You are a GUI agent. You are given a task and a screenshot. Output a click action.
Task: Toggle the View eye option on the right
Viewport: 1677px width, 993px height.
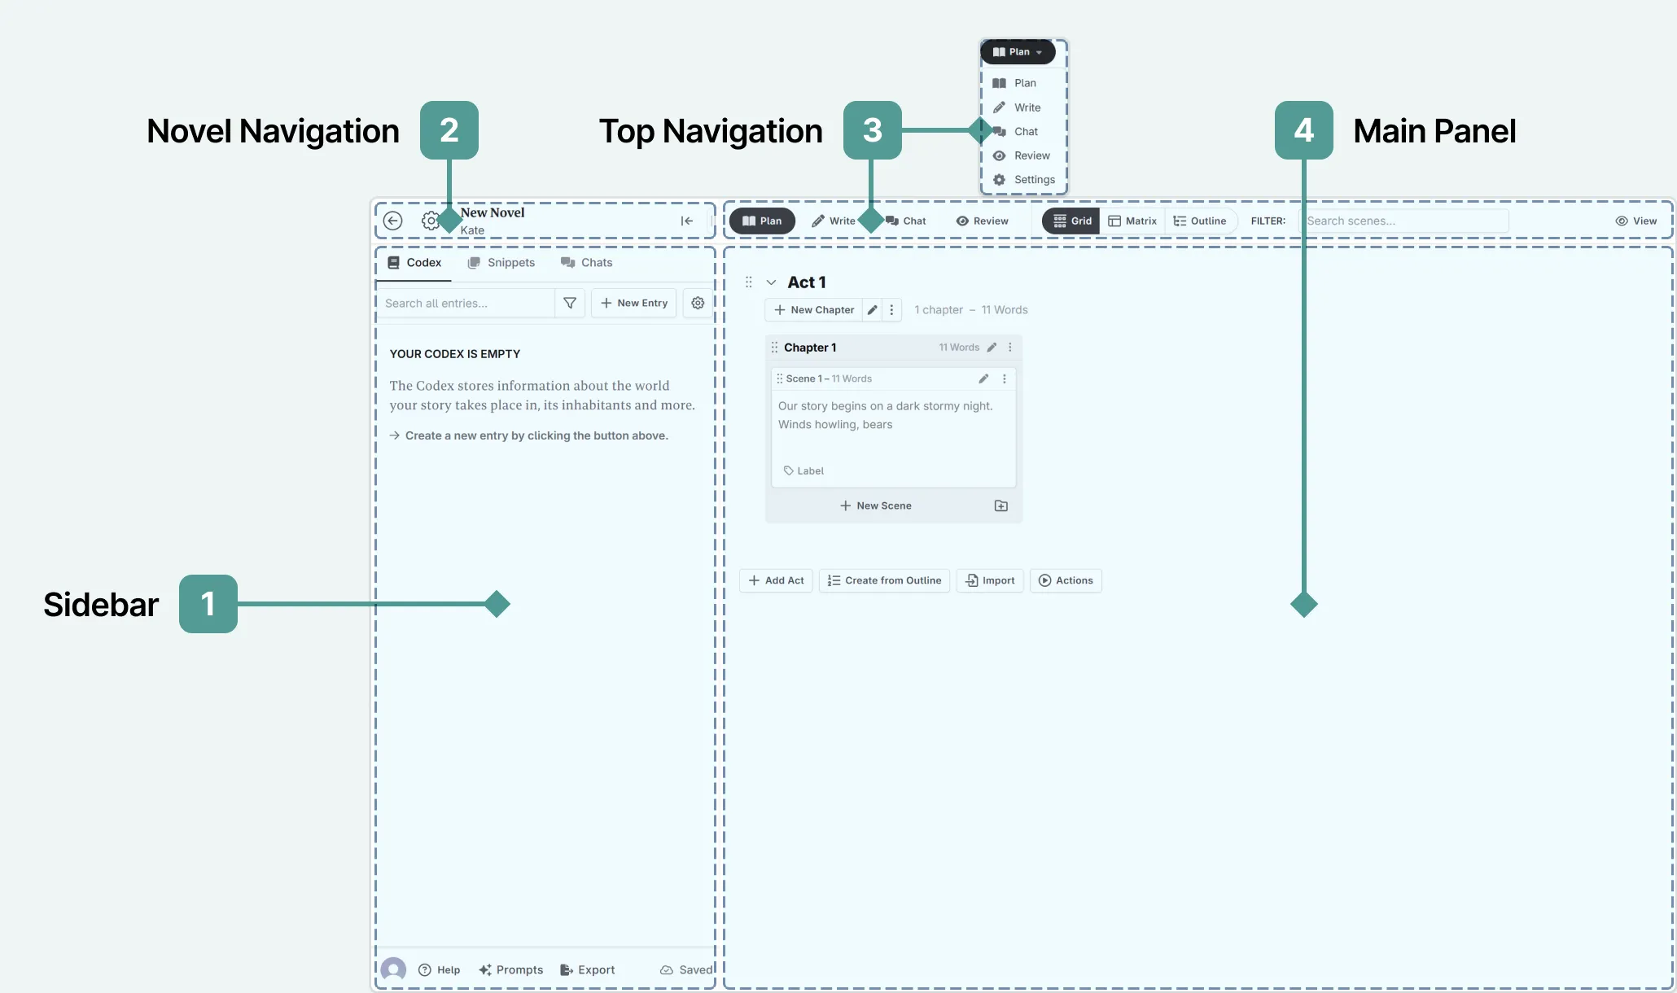(x=1635, y=221)
